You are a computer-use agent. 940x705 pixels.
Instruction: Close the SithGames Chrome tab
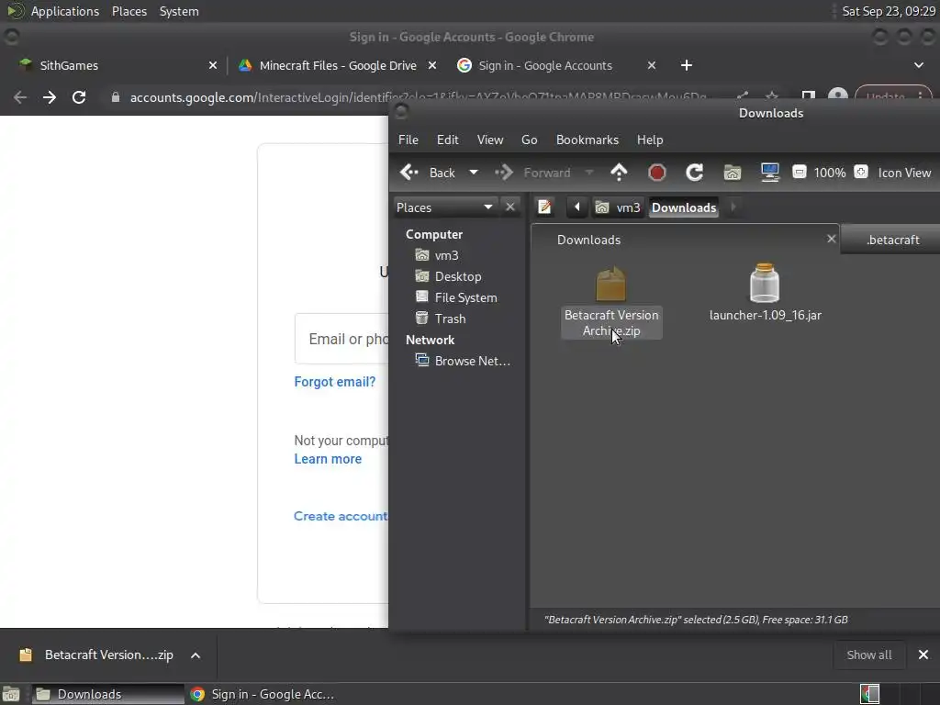[213, 65]
